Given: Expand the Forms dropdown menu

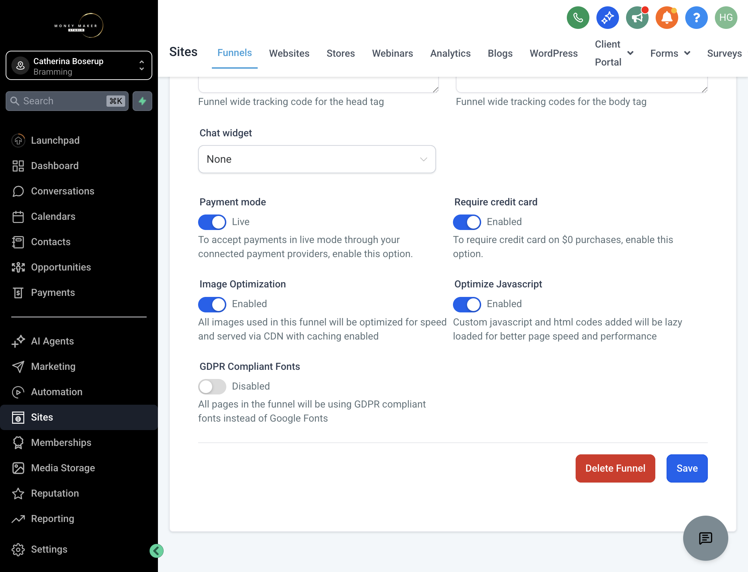Looking at the screenshot, I should [670, 53].
